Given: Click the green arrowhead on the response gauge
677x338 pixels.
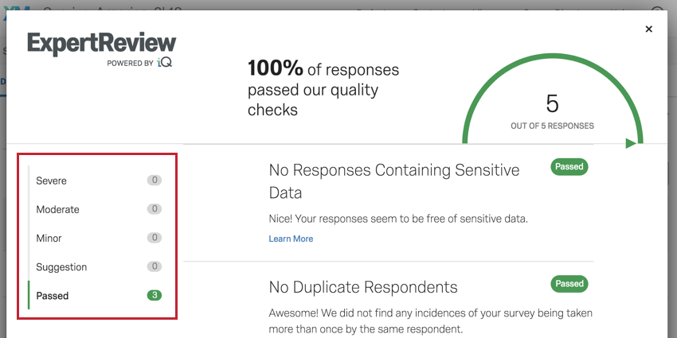Looking at the screenshot, I should [631, 144].
